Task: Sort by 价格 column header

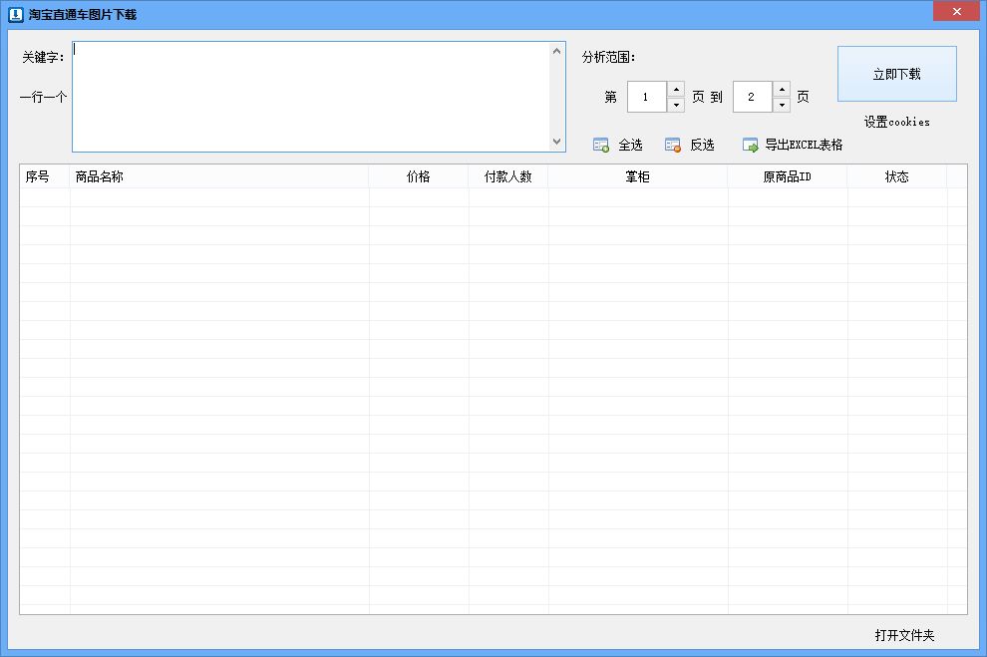Action: pyautogui.click(x=419, y=176)
